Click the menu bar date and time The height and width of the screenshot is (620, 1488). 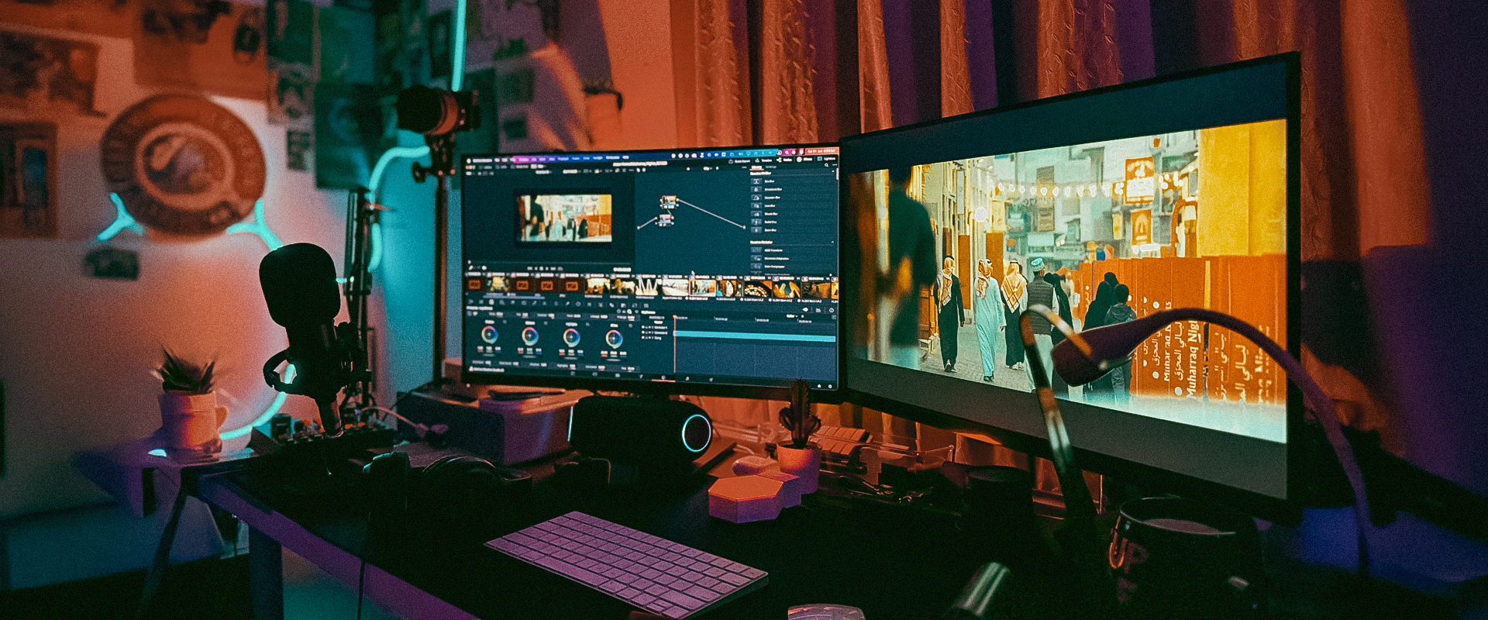[821, 151]
